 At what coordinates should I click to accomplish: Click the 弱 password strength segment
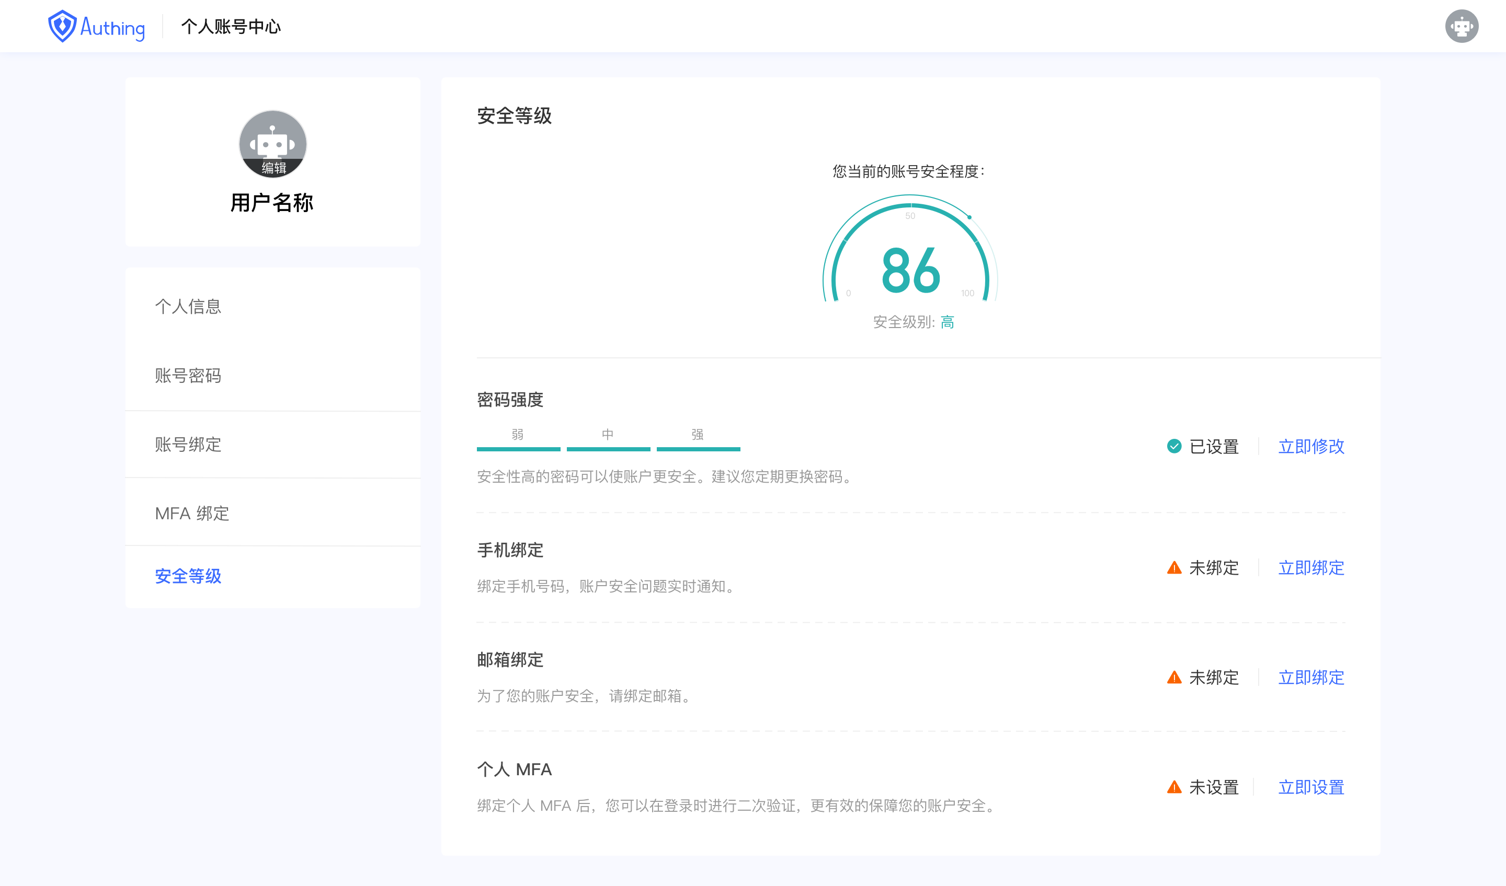pos(518,448)
